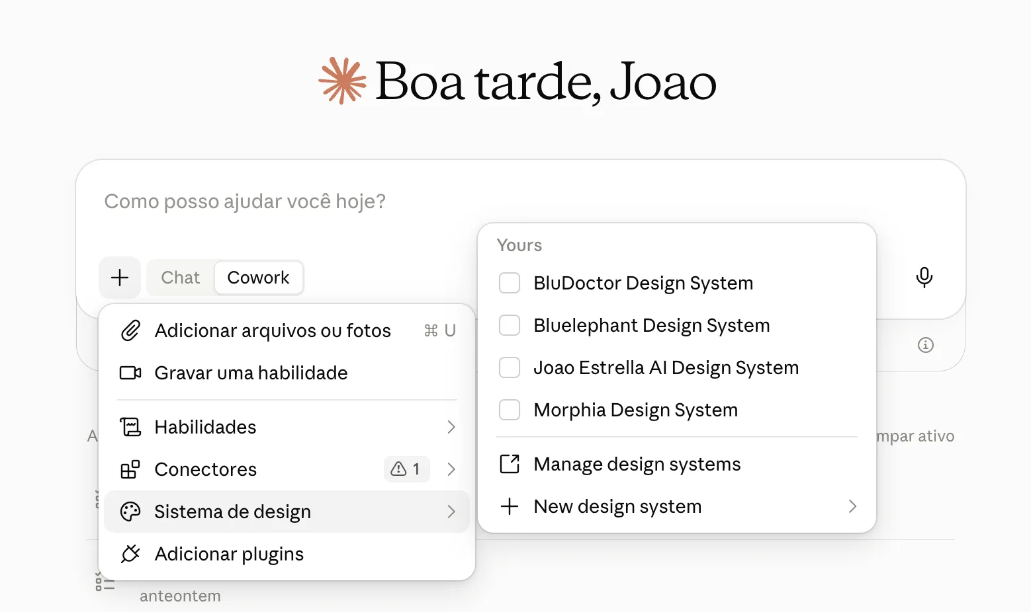Screen dimensions: 1031x612
Task: Open the Habilidades menu entry
Action: tap(287, 427)
